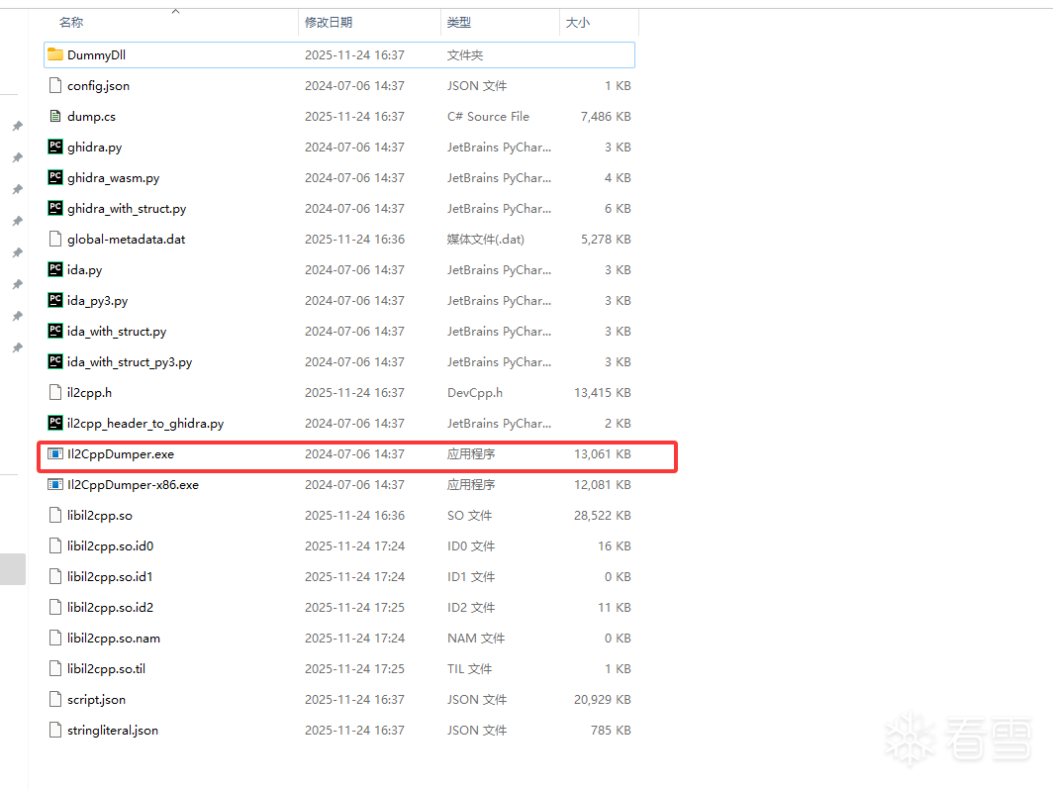Select the file name global-metadata.dat
The image size is (1053, 790).
point(127,240)
